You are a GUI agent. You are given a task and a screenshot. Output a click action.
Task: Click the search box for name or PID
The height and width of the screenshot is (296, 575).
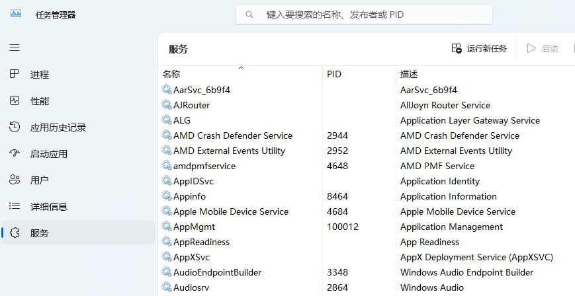(364, 15)
